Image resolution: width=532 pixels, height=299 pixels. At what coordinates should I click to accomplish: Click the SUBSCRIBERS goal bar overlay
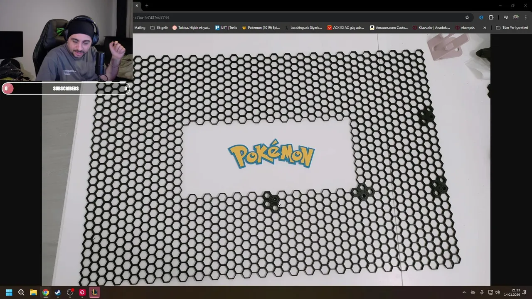(x=66, y=88)
